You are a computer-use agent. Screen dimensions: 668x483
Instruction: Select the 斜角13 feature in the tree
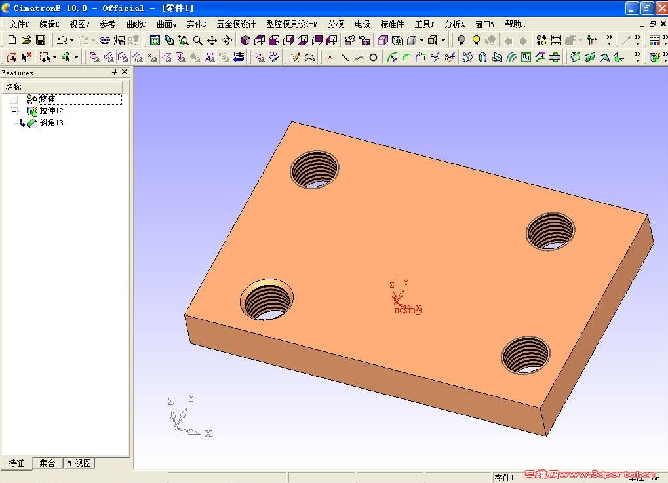point(51,123)
